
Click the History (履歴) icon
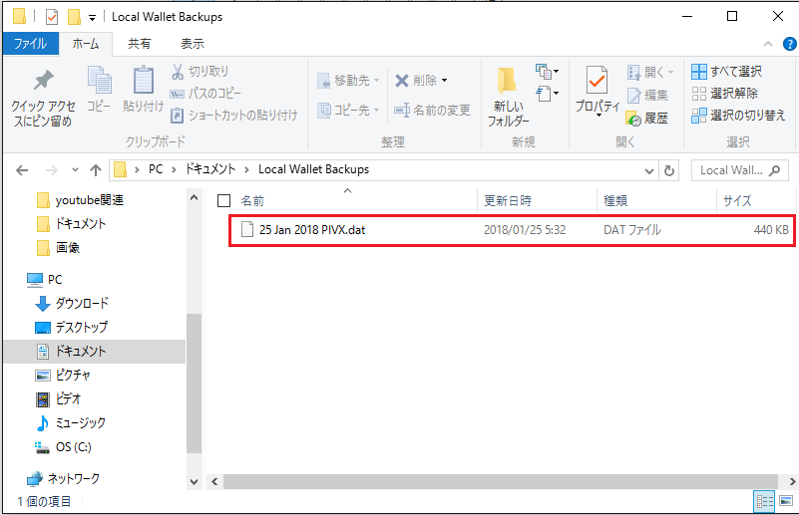pos(632,118)
